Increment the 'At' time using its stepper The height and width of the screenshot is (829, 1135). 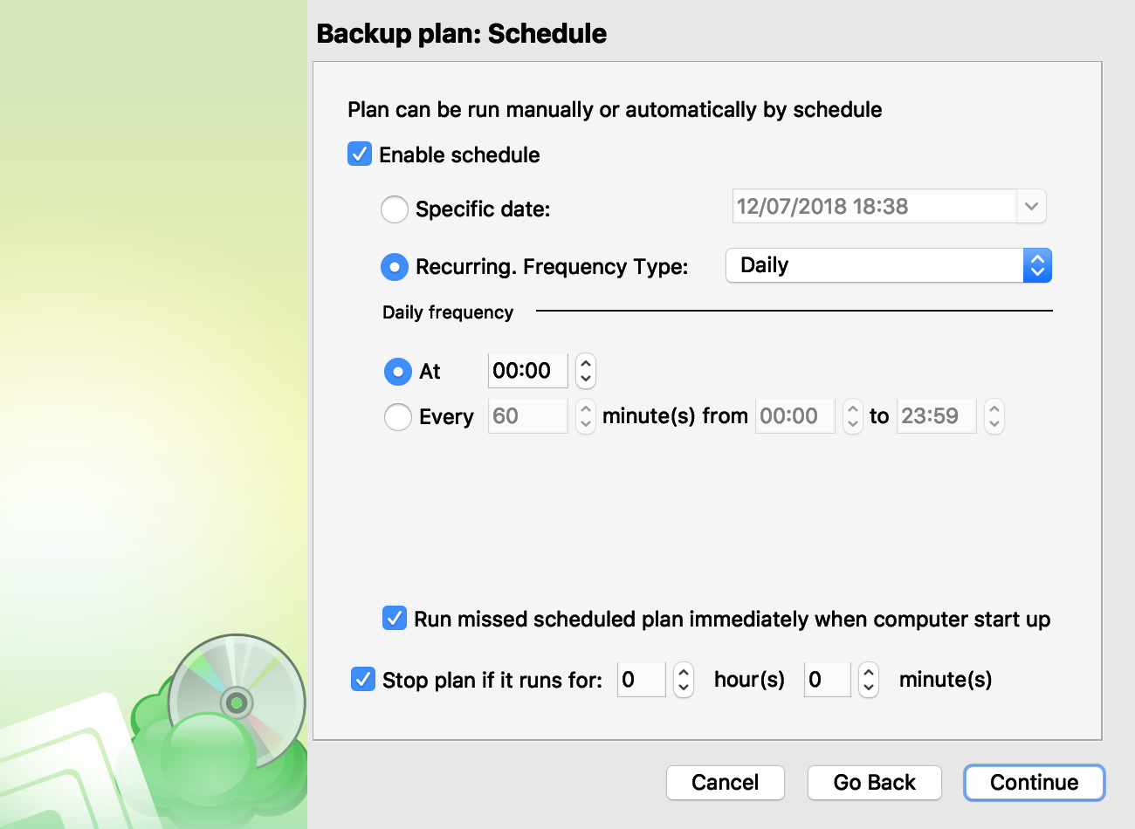tap(584, 365)
